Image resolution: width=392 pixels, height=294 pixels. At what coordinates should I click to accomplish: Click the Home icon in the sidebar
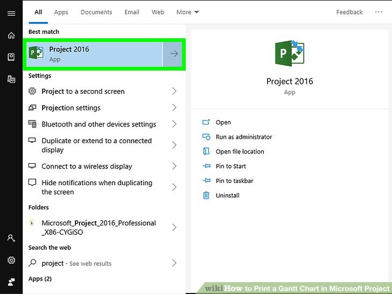pos(11,35)
